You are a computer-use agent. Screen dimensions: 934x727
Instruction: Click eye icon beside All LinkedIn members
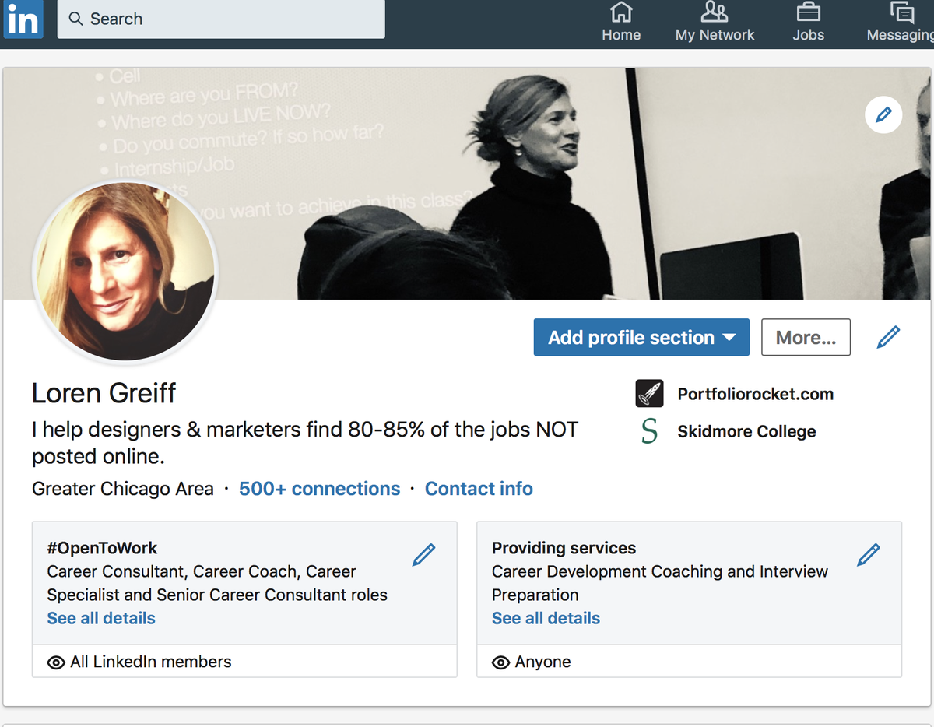pyautogui.click(x=56, y=662)
